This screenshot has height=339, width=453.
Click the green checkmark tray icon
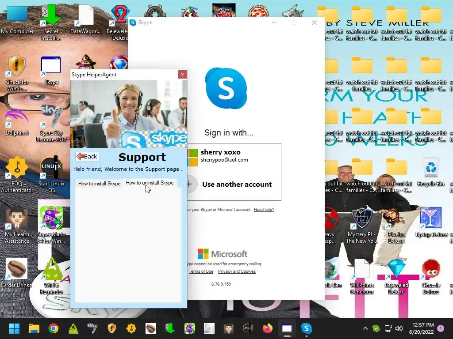click(x=376, y=328)
